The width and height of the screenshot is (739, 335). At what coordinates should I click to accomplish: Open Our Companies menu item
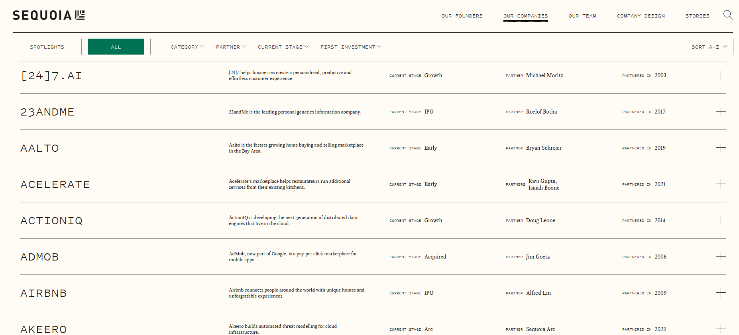pos(525,16)
